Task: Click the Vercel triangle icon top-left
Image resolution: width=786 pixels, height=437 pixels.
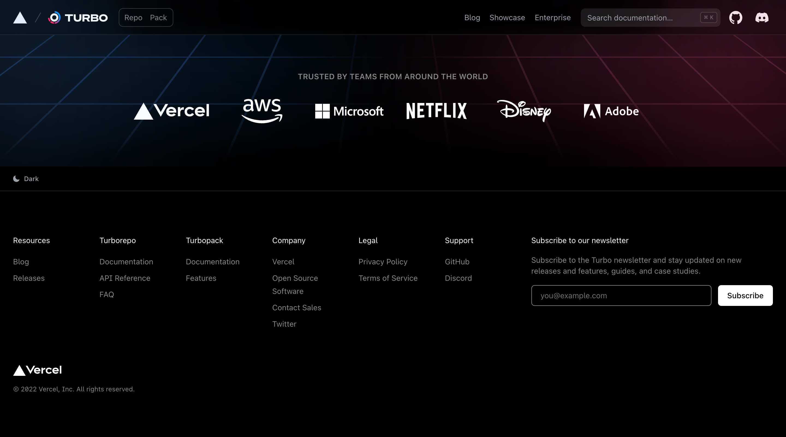Action: [x=20, y=17]
